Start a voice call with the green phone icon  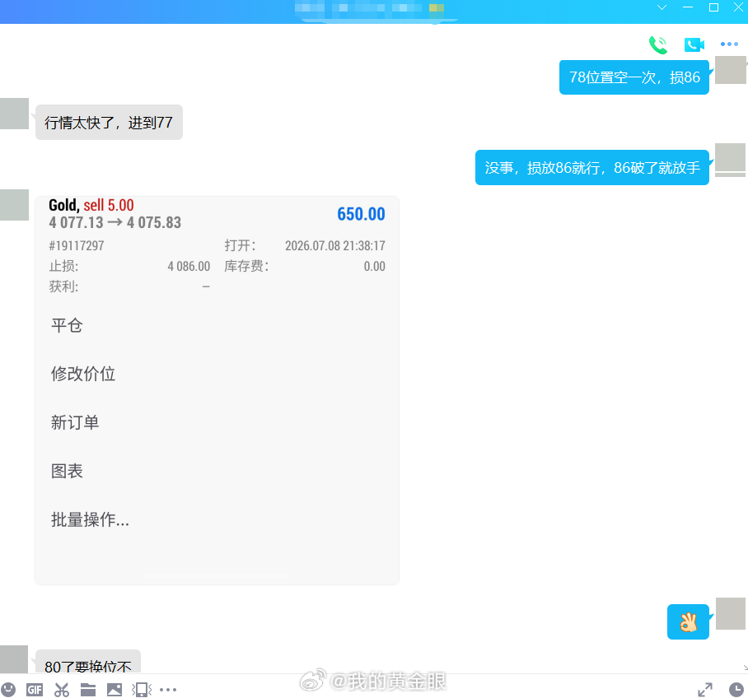click(658, 44)
